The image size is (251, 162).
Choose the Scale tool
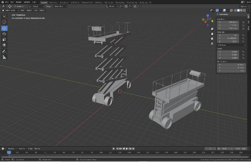[x=4, y=39]
